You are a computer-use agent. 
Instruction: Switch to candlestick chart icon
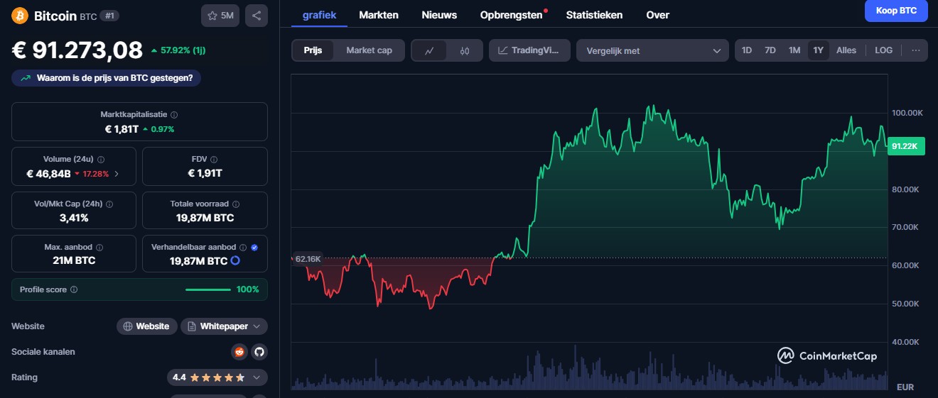(465, 50)
